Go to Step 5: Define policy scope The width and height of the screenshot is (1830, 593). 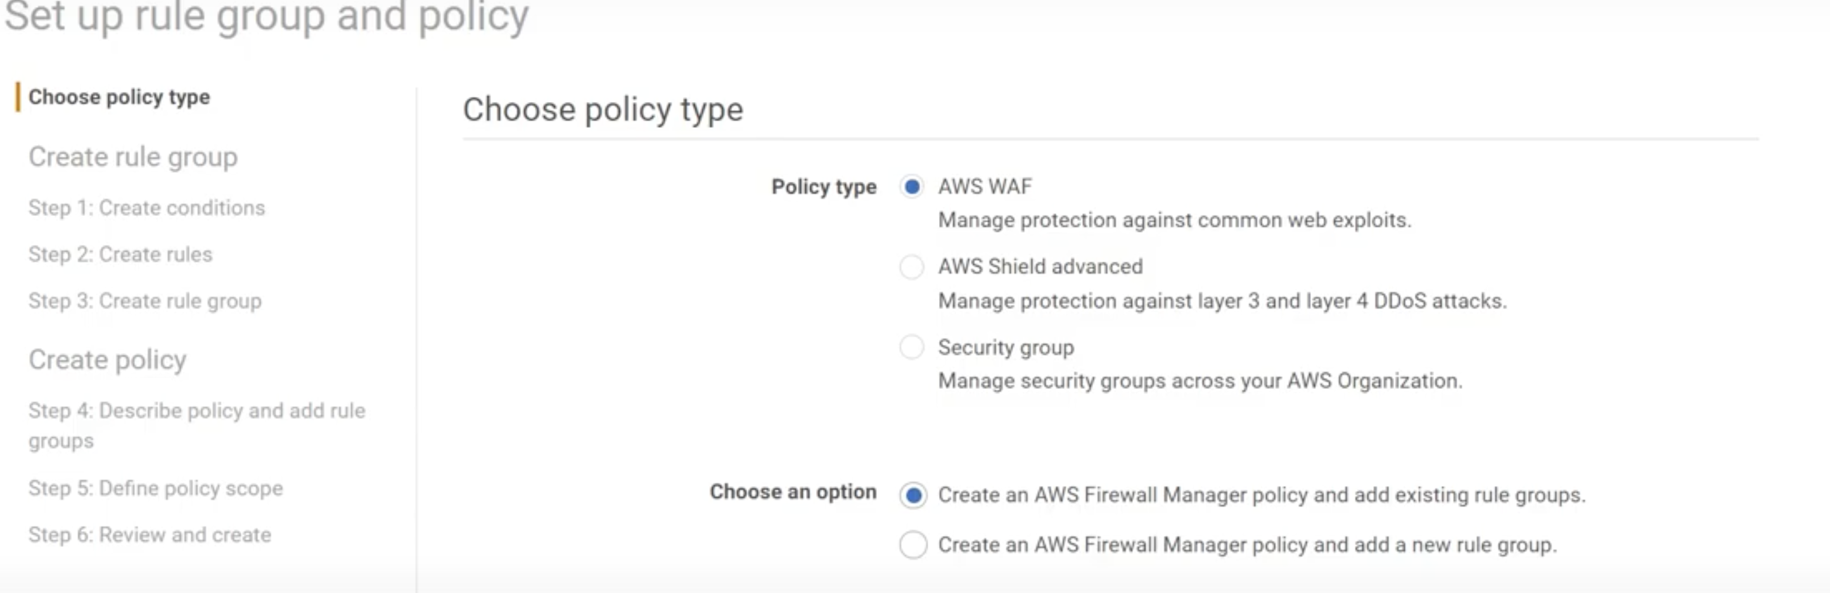point(156,488)
